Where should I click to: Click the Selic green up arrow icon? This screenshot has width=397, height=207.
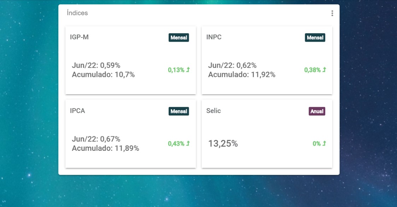(324, 143)
